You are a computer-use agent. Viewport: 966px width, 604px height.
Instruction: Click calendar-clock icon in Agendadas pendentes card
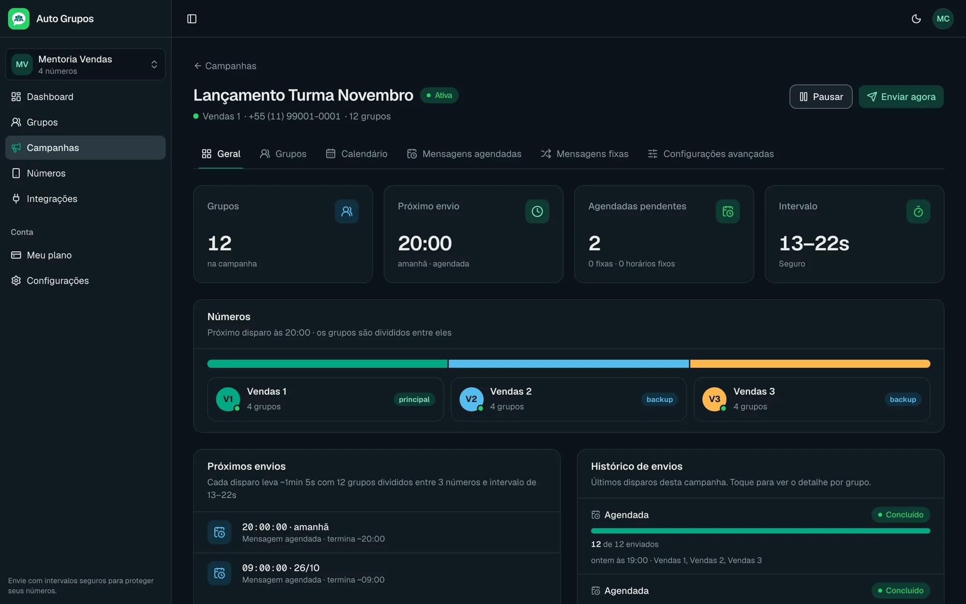727,211
